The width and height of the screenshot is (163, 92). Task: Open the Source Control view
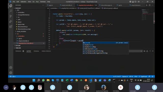click(11, 16)
